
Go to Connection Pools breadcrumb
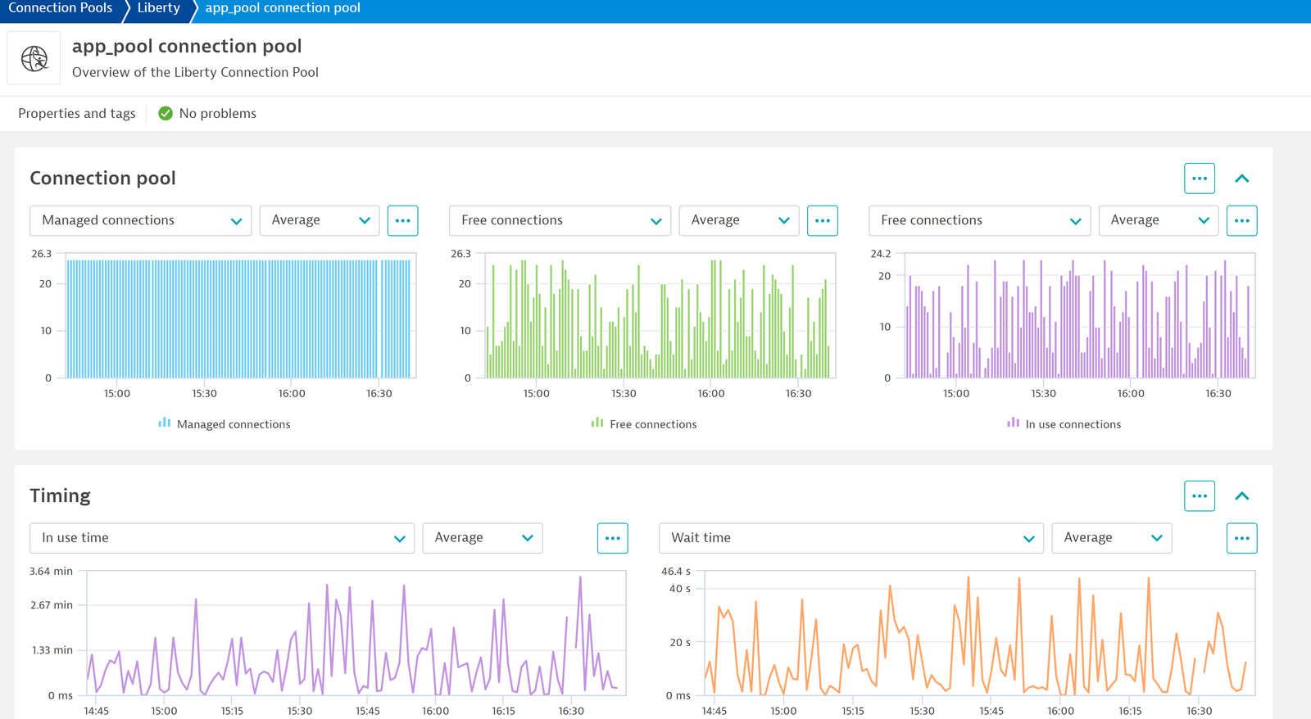pyautogui.click(x=61, y=8)
